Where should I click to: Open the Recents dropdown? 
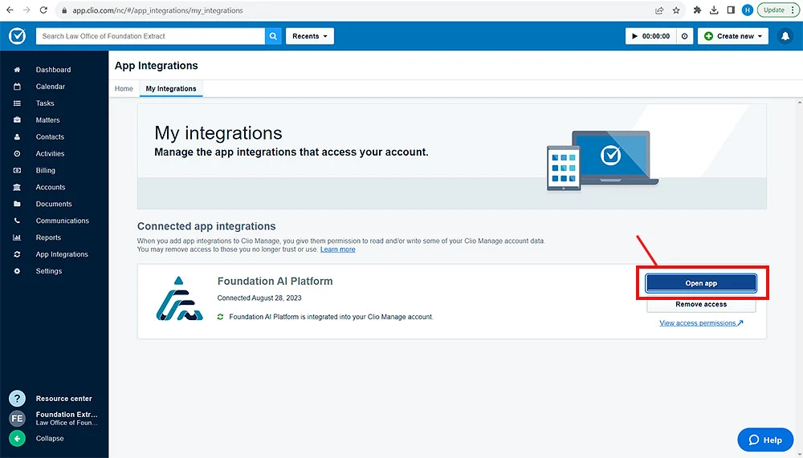point(310,36)
